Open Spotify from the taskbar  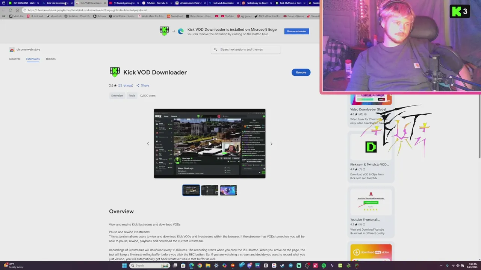click(x=324, y=265)
